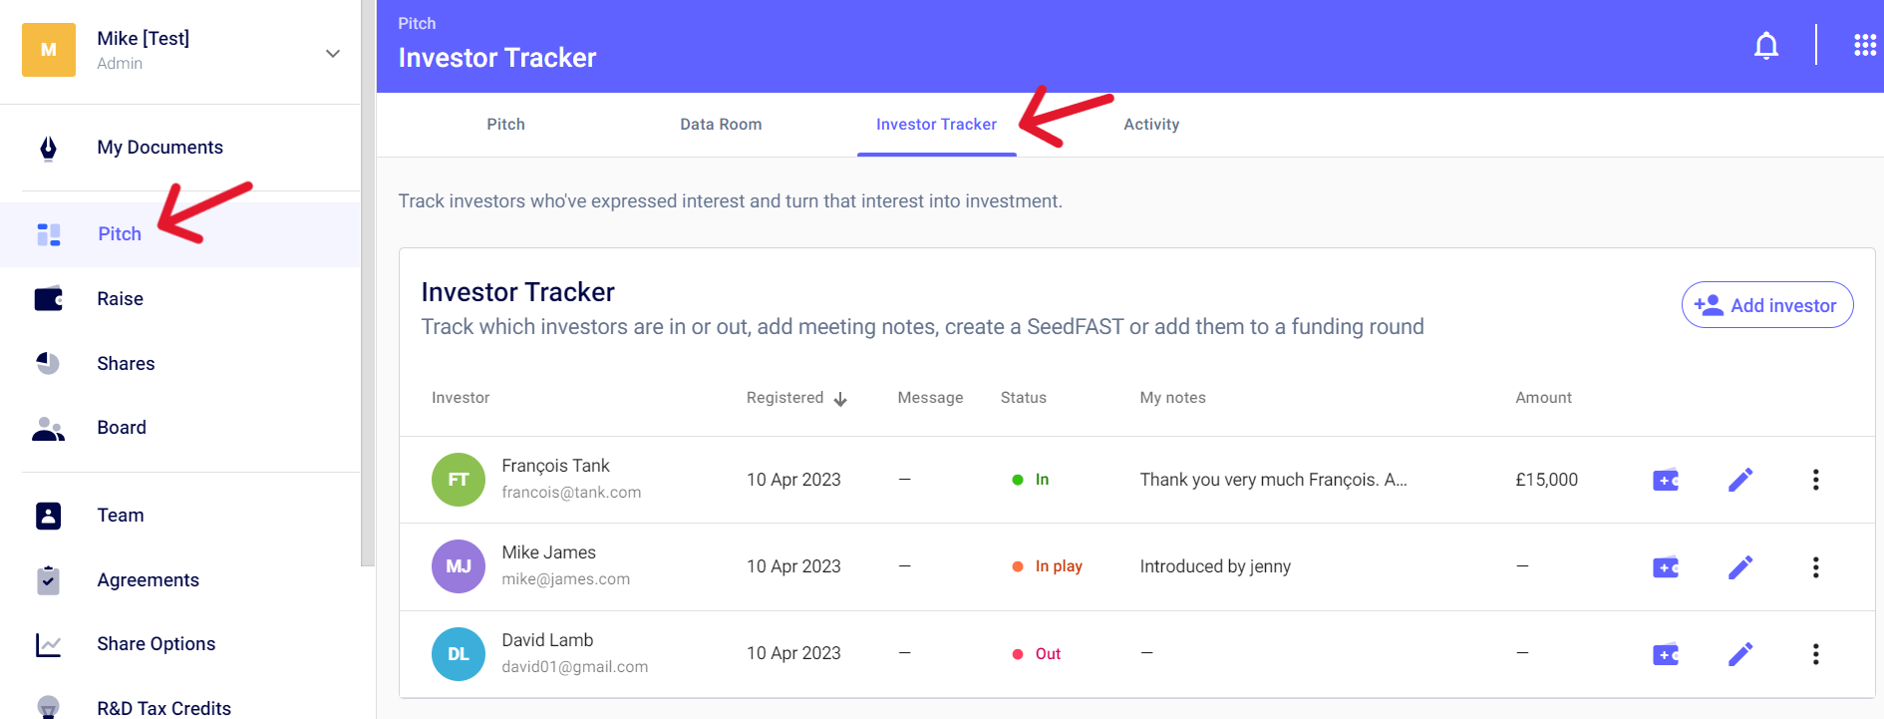Image resolution: width=1884 pixels, height=719 pixels.
Task: Open more options for Mike James
Action: [x=1815, y=567]
